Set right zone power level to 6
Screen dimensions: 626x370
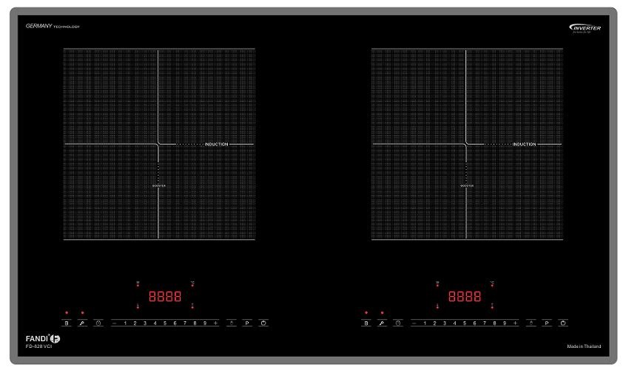tap(475, 323)
